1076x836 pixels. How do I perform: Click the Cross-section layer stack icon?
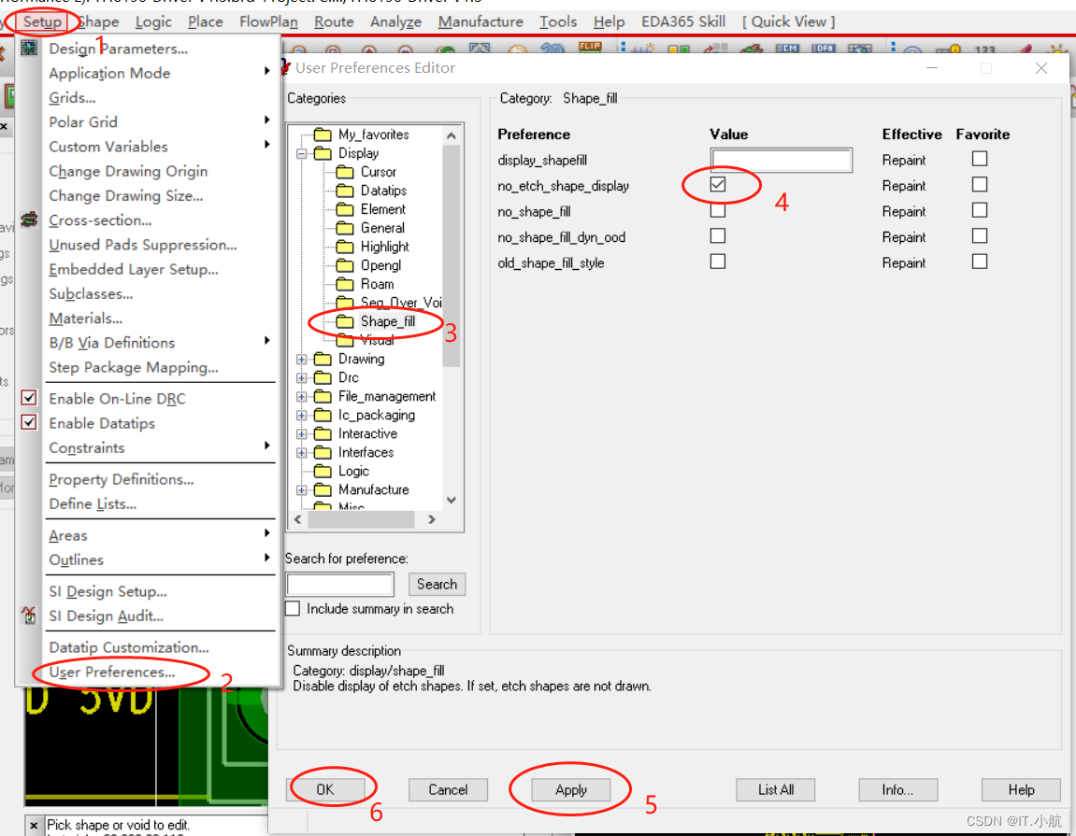30,220
